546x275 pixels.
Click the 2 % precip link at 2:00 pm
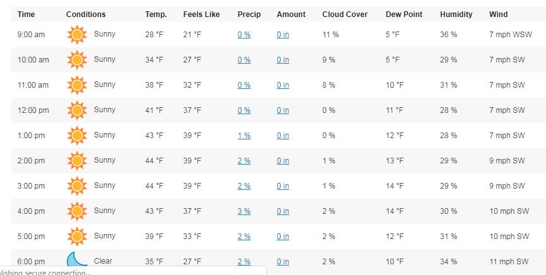tap(244, 161)
